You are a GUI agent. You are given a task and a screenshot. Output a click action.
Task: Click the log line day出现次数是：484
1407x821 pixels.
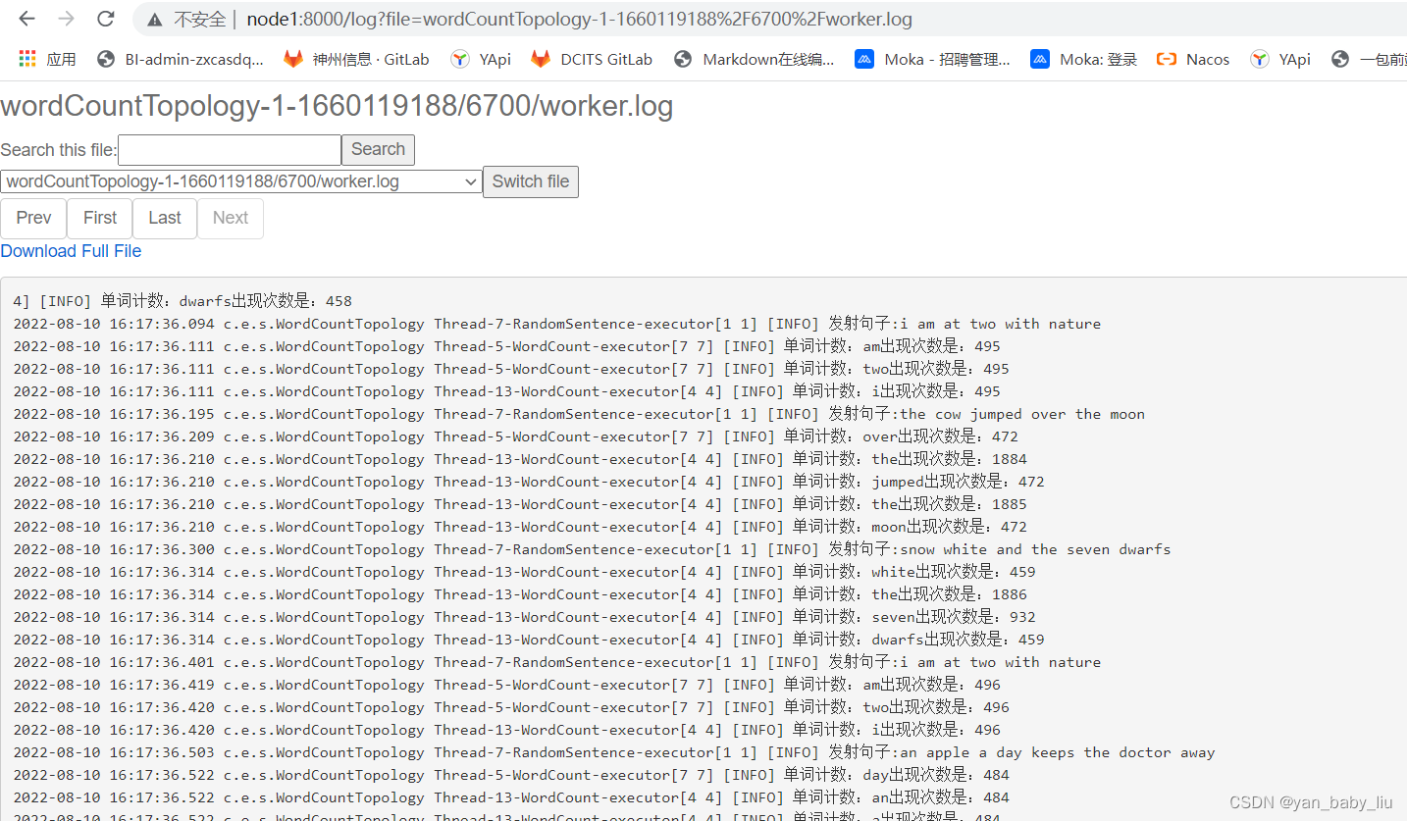pos(511,775)
